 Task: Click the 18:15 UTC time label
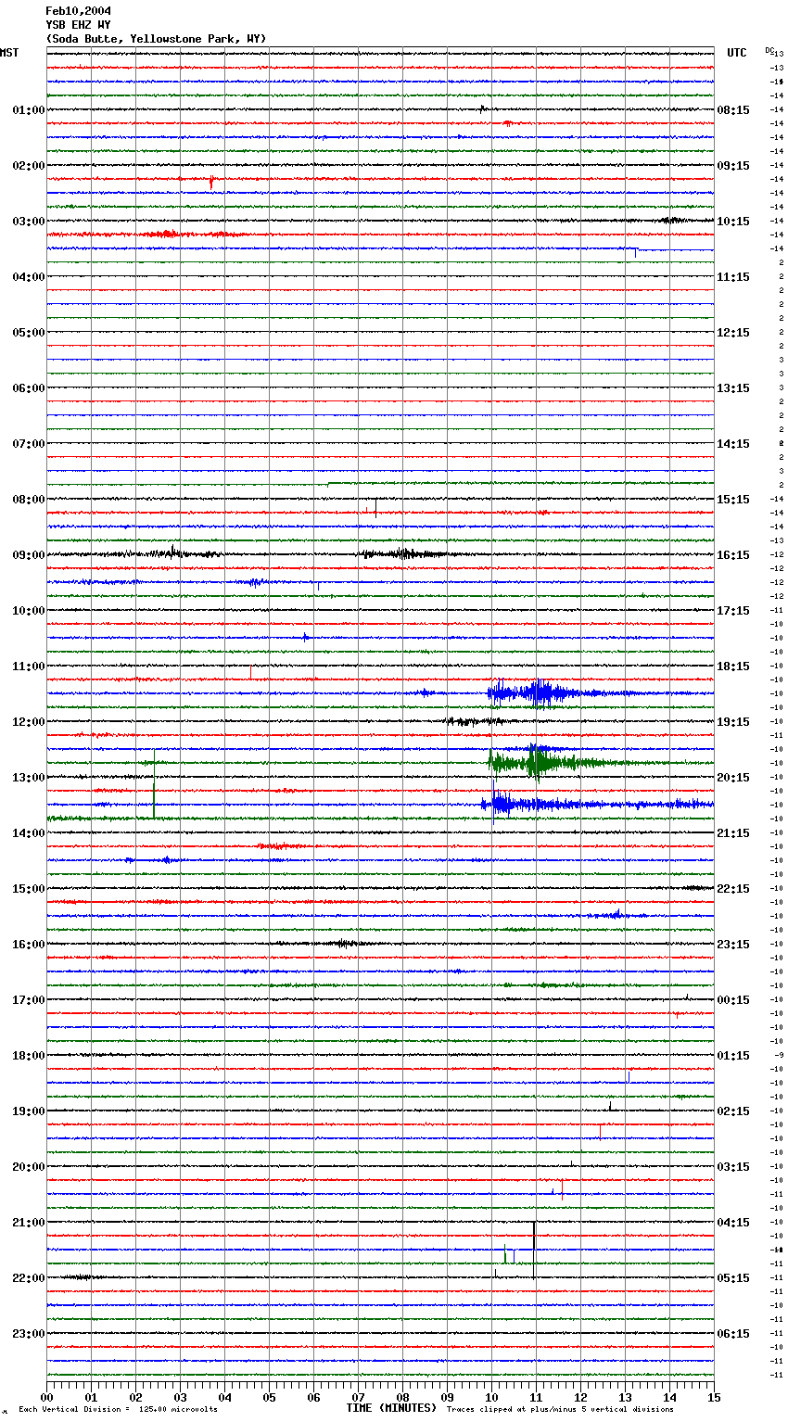pyautogui.click(x=733, y=667)
